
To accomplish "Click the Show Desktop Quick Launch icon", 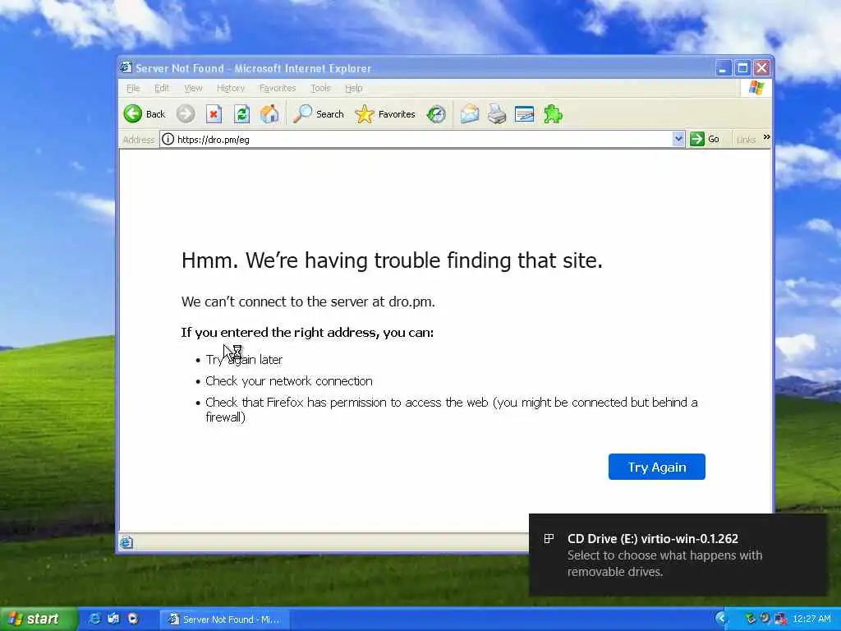I will tap(113, 619).
